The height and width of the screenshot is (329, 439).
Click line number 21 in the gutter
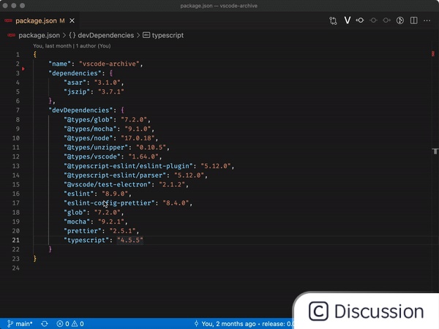click(15, 240)
